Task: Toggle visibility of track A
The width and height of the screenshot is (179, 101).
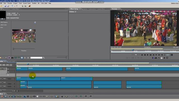Action: tap(3, 69)
